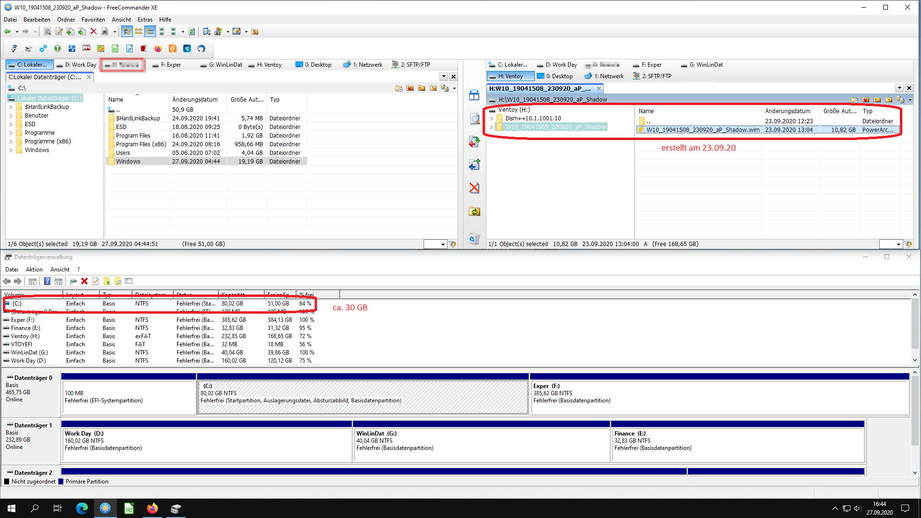Click the blue gears icon in application toolbar
Viewport: 921px width, 518px height.
click(43, 48)
